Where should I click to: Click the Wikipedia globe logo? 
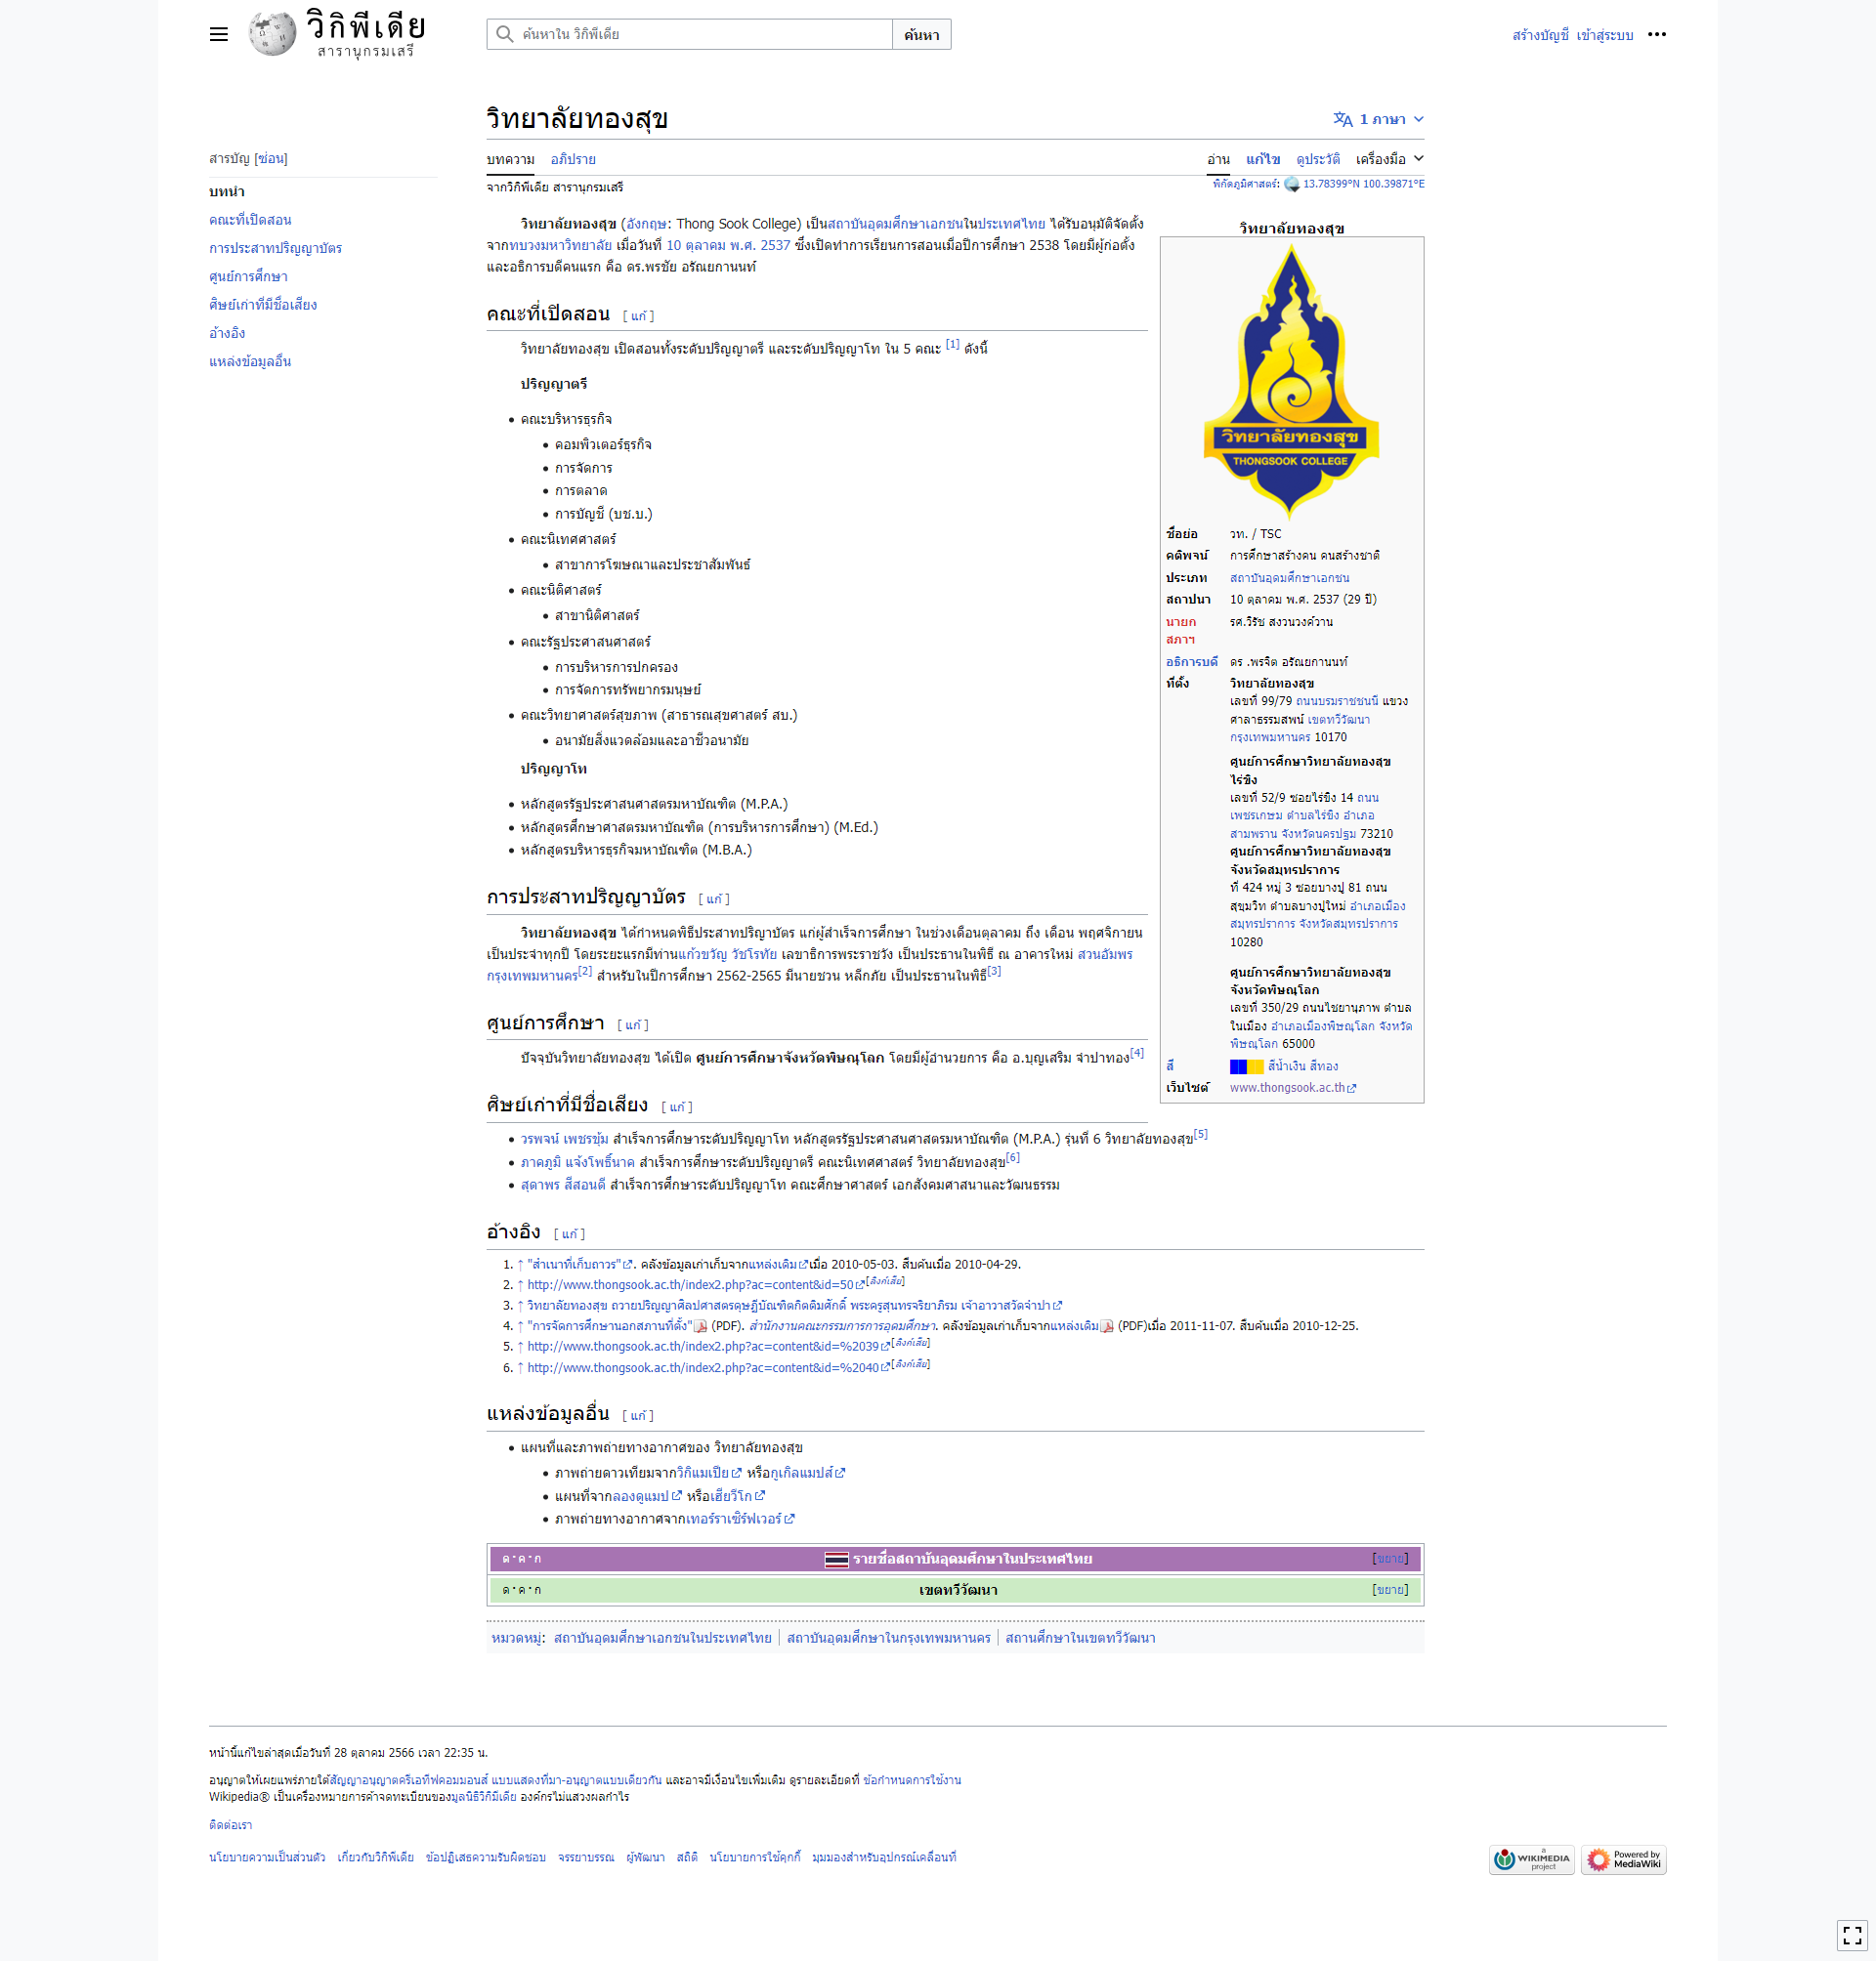(x=272, y=34)
